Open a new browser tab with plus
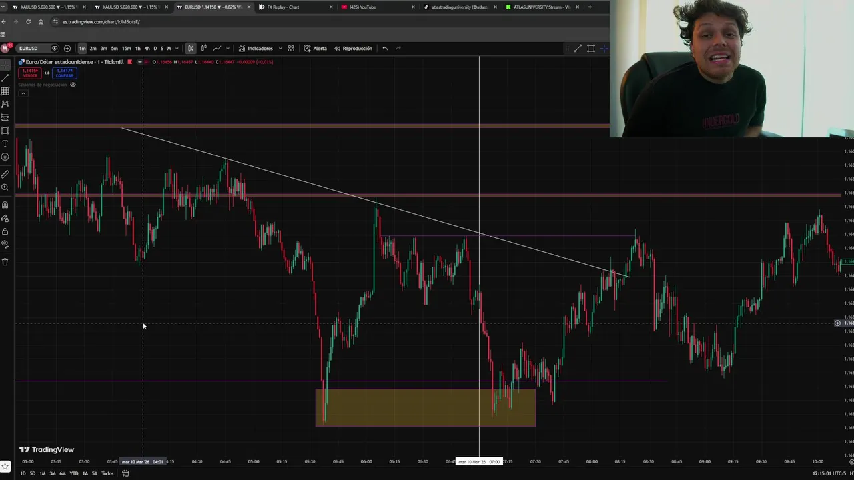 point(590,7)
